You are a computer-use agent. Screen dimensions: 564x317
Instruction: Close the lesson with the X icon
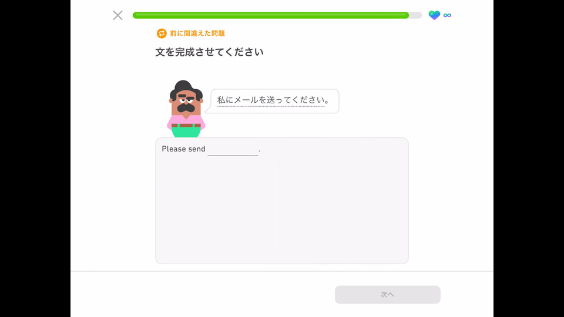click(x=117, y=15)
